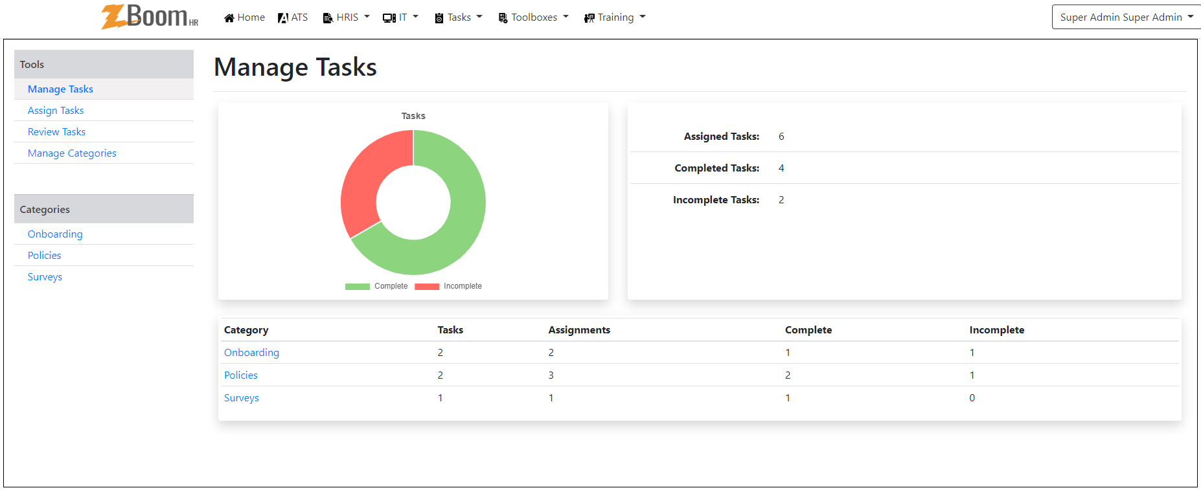Click the ATS icon in navbar
1201x490 pixels.
coord(282,18)
